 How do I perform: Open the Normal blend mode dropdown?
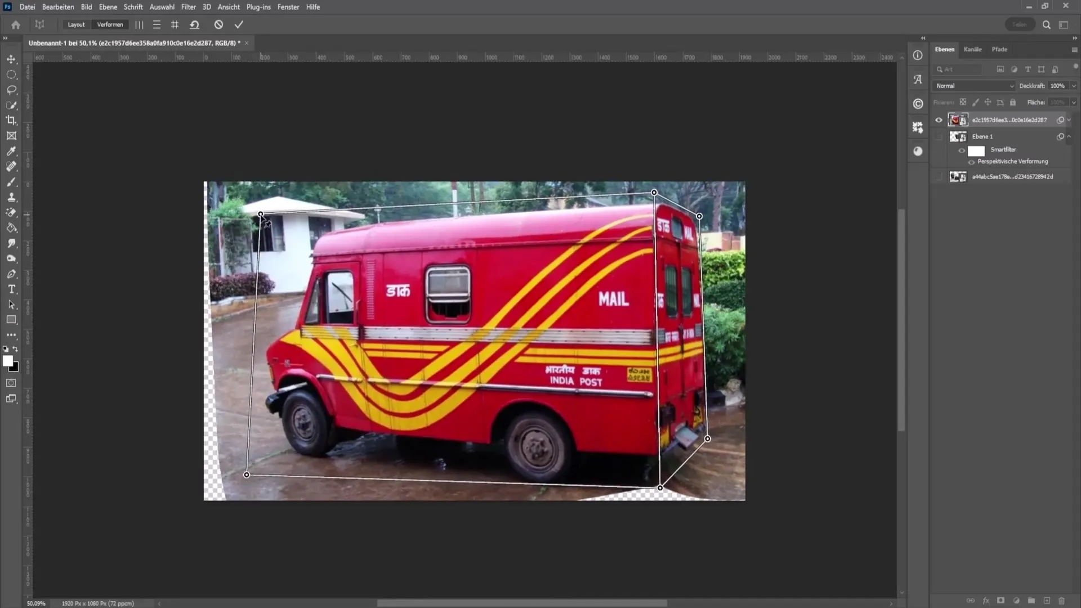(974, 86)
